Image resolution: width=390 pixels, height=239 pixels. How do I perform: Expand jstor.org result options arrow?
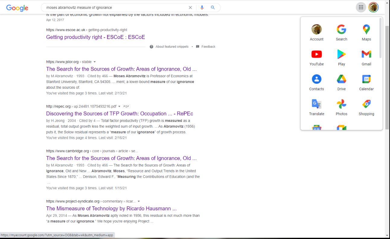click(95, 62)
